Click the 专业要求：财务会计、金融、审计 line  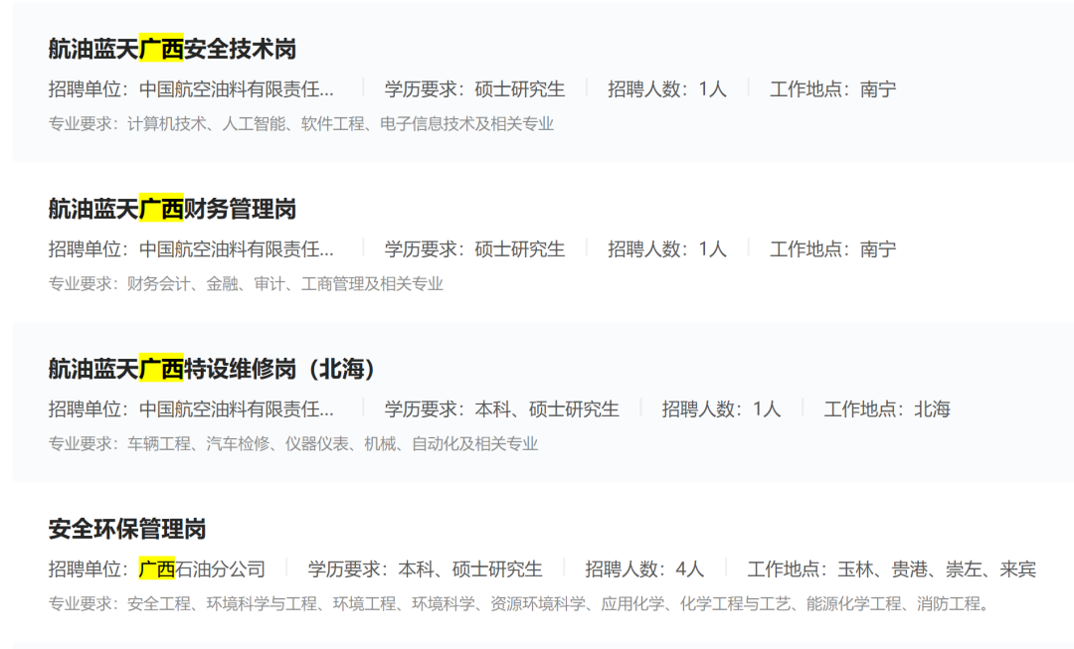[x=246, y=284]
